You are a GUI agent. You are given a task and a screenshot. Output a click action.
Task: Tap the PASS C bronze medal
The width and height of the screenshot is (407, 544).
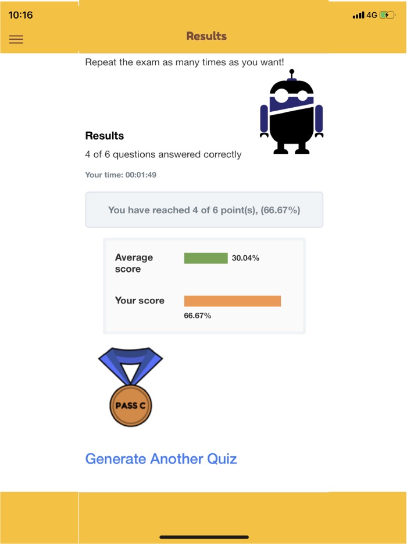click(x=131, y=387)
